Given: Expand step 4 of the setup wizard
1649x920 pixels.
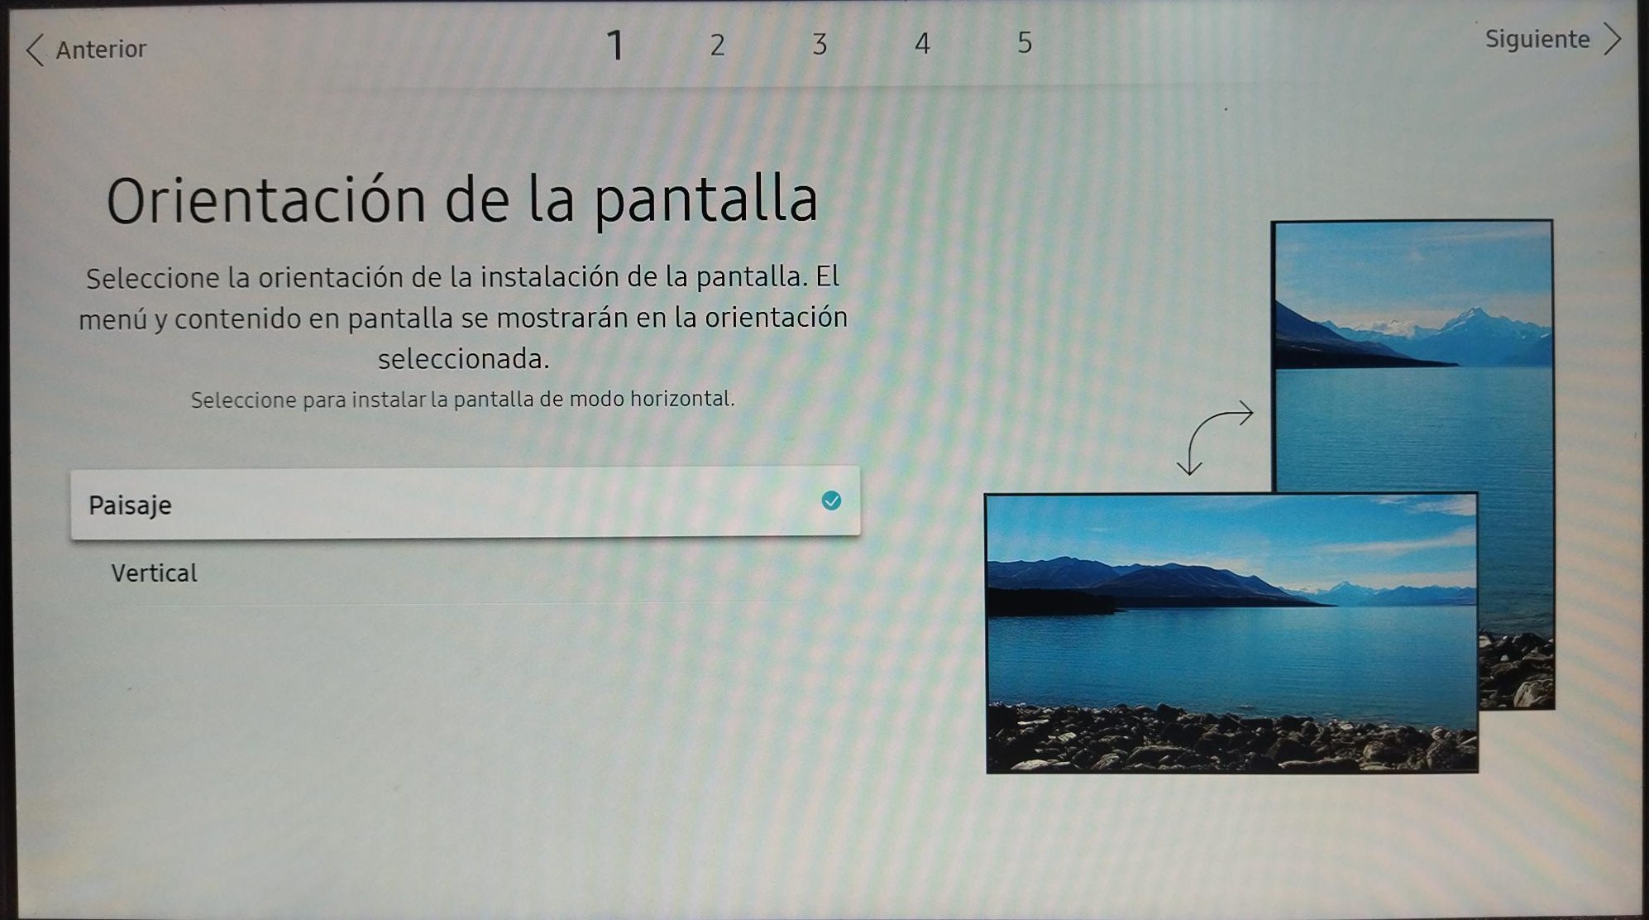Looking at the screenshot, I should (921, 43).
